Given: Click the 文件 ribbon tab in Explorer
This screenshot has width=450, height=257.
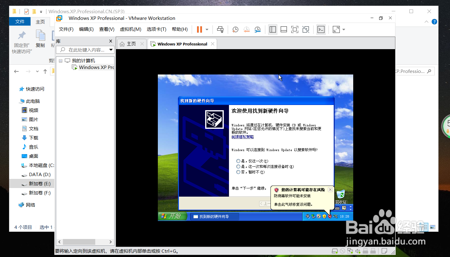Looking at the screenshot, I should coord(20,22).
